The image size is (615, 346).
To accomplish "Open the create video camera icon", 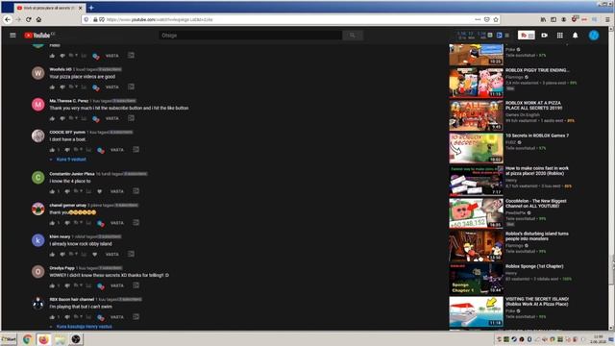I will [545, 36].
